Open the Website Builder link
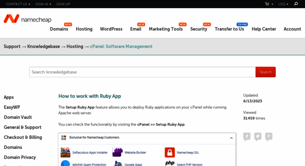This screenshot has width=305, height=166. pyautogui.click(x=135, y=153)
